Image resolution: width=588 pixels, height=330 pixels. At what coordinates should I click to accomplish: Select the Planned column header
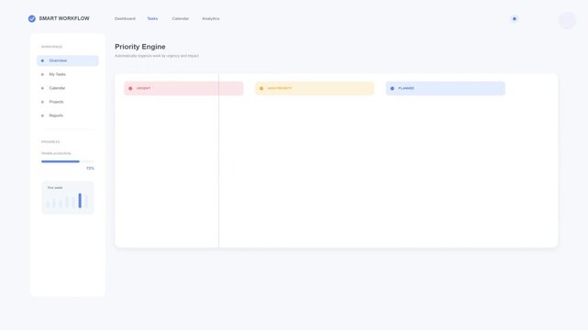446,88
